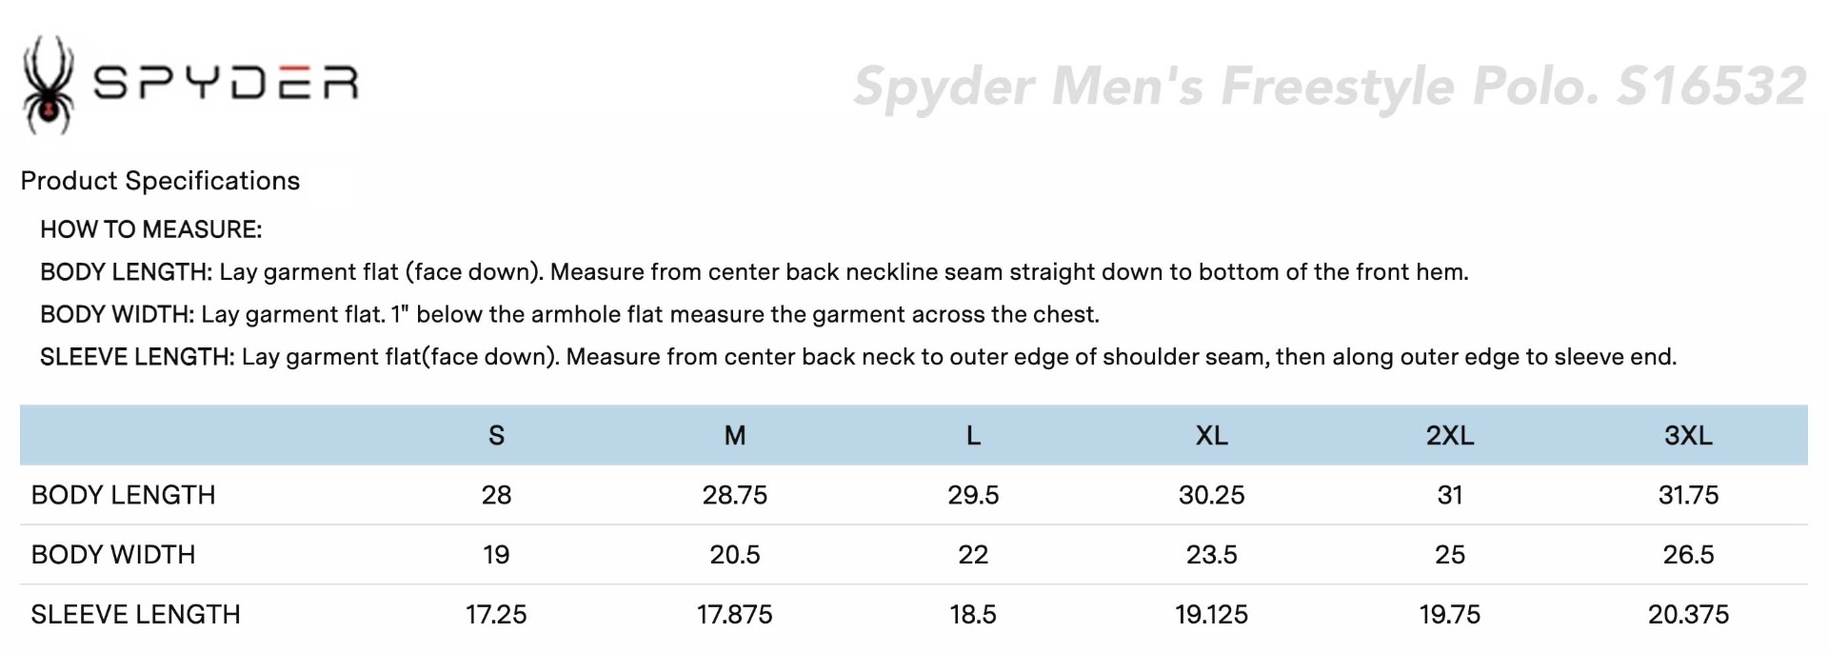Click the HOW TO MEASURE label

(150, 229)
